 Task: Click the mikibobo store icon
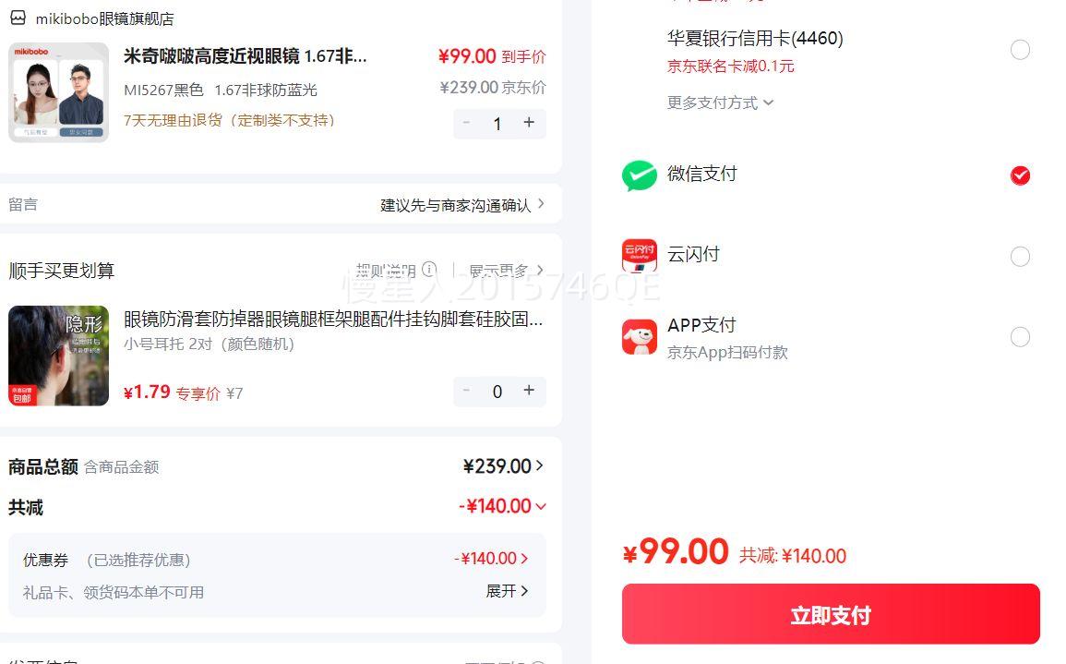pyautogui.click(x=18, y=18)
